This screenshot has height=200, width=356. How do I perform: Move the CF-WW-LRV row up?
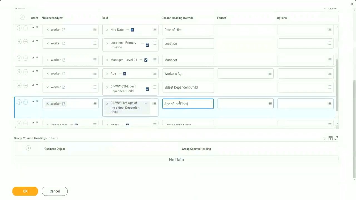(x=33, y=101)
